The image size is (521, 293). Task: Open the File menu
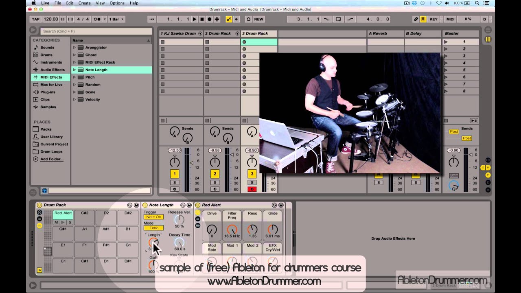coord(58,3)
